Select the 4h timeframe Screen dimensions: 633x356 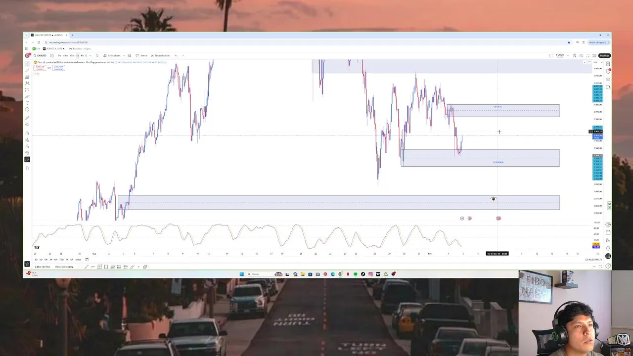tap(82, 55)
